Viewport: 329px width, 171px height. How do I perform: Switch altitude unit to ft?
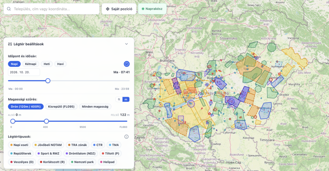click(119, 99)
